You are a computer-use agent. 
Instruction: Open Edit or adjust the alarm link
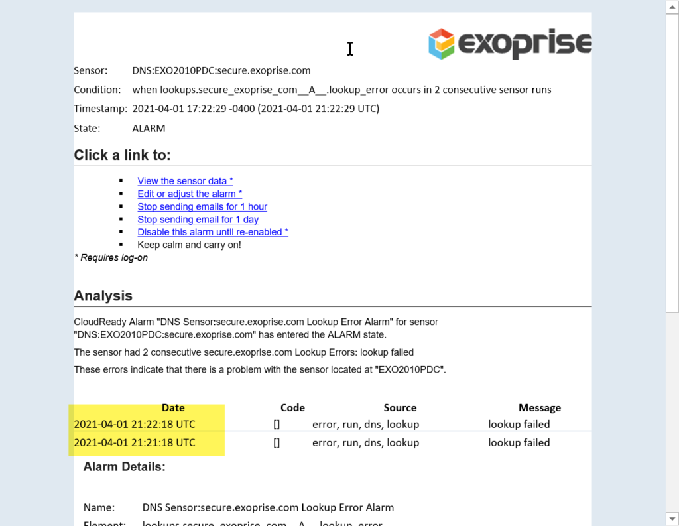[x=190, y=194]
